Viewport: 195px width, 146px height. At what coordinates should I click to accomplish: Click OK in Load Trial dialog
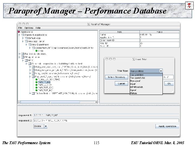click(x=169, y=84)
